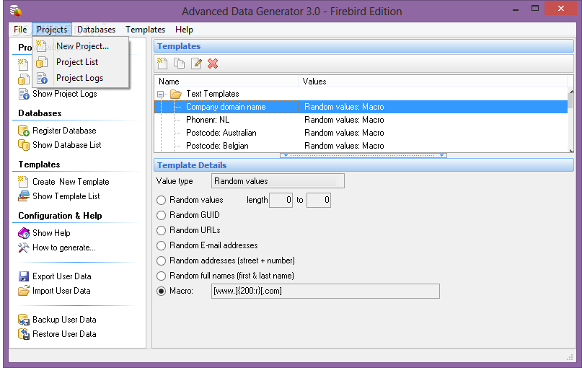Choose Project Logs from Projects menu
This screenshot has height=368, width=582.
coord(81,78)
